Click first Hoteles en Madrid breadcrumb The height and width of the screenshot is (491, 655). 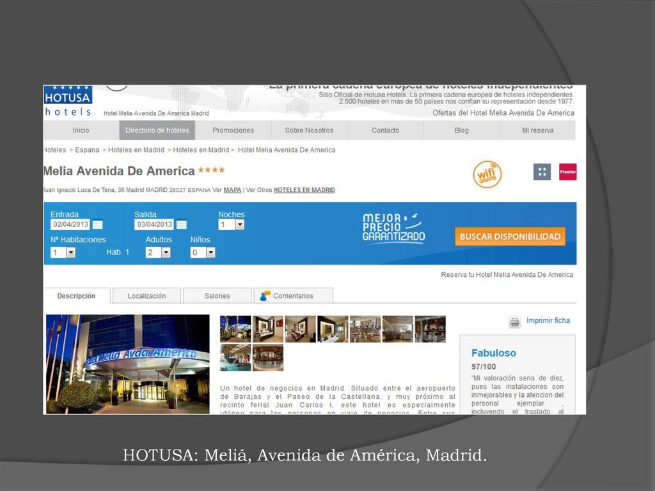(x=136, y=150)
